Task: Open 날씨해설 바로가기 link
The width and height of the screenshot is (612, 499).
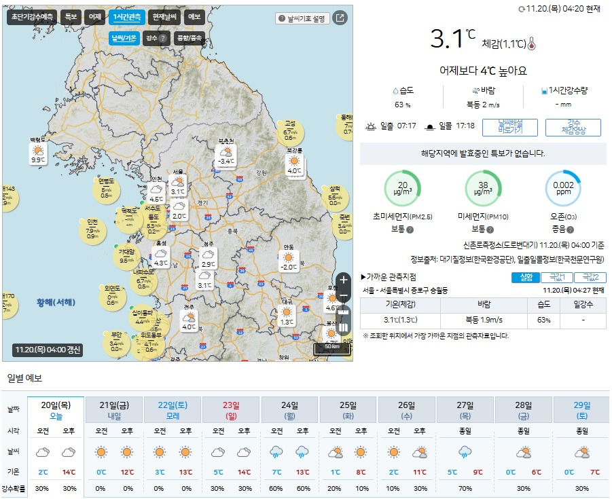Action: tap(510, 127)
